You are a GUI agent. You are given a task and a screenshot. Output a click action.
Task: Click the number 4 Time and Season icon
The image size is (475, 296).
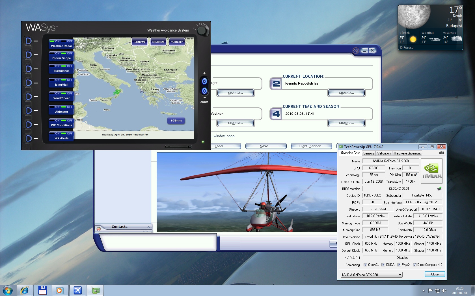pos(276,114)
